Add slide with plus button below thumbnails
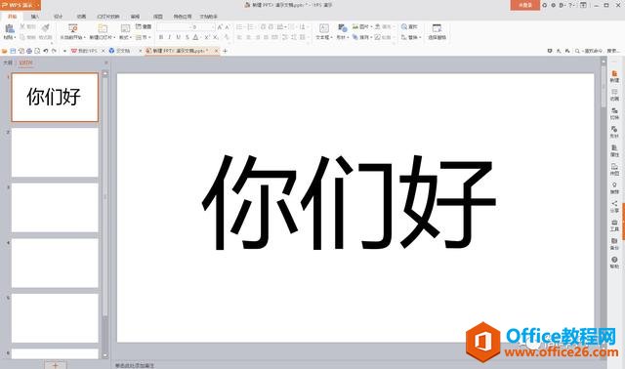This screenshot has height=369, width=625. tap(56, 365)
